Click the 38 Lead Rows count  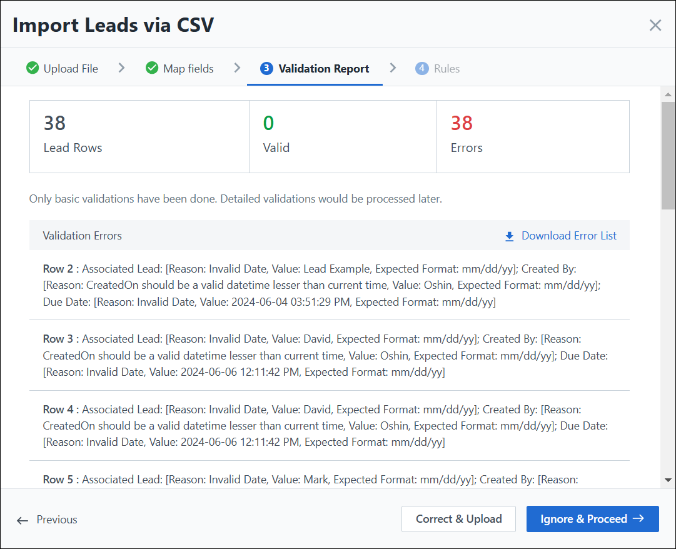click(55, 123)
